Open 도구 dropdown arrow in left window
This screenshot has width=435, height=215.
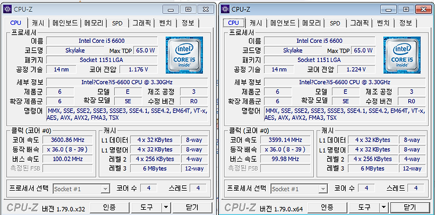tap(166, 207)
